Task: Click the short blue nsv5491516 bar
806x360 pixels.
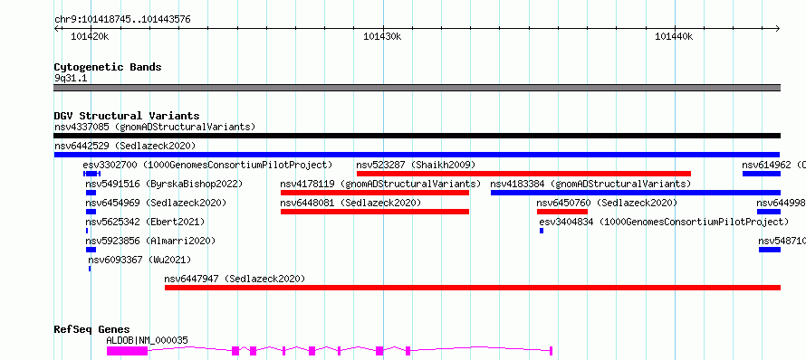Action: (91, 193)
